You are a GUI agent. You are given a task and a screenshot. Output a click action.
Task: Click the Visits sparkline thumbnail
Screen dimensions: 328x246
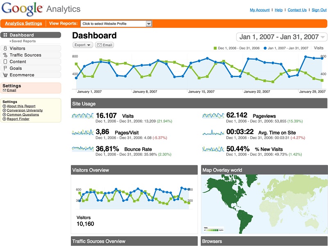tap(83, 116)
